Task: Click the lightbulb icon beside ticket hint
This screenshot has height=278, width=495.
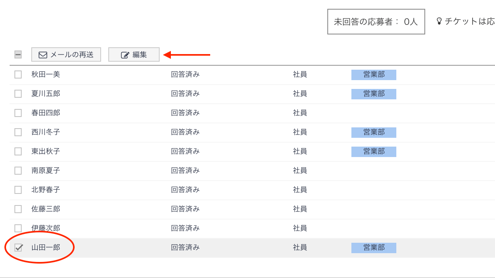Action: click(439, 21)
